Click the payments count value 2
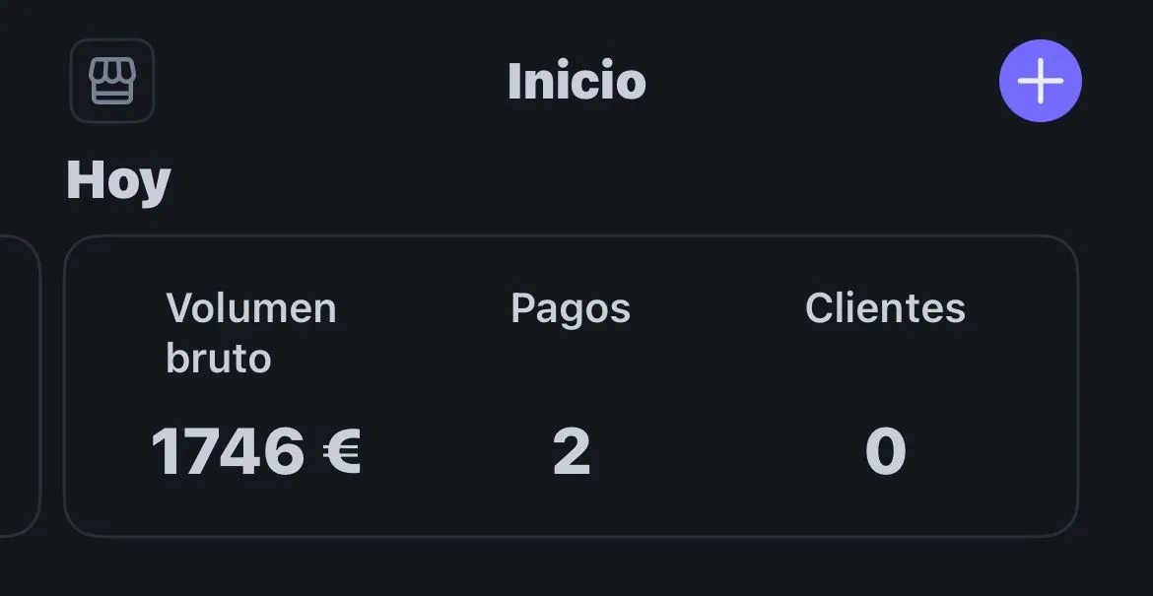The image size is (1153, 596). (572, 452)
